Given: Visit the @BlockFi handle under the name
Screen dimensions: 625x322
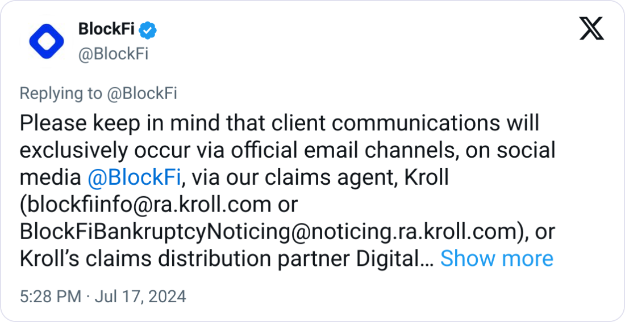Looking at the screenshot, I should 113,54.
